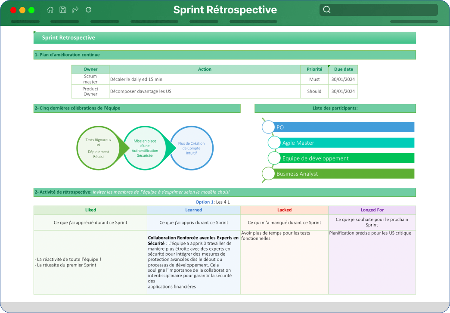Click the 'Authentification Sécurisée' circle shape
The width and height of the screenshot is (450, 313).
pyautogui.click(x=145, y=148)
